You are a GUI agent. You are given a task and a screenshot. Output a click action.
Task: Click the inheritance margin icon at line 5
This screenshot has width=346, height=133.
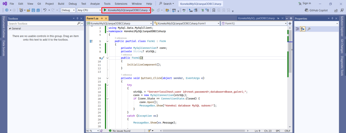point(91,41)
